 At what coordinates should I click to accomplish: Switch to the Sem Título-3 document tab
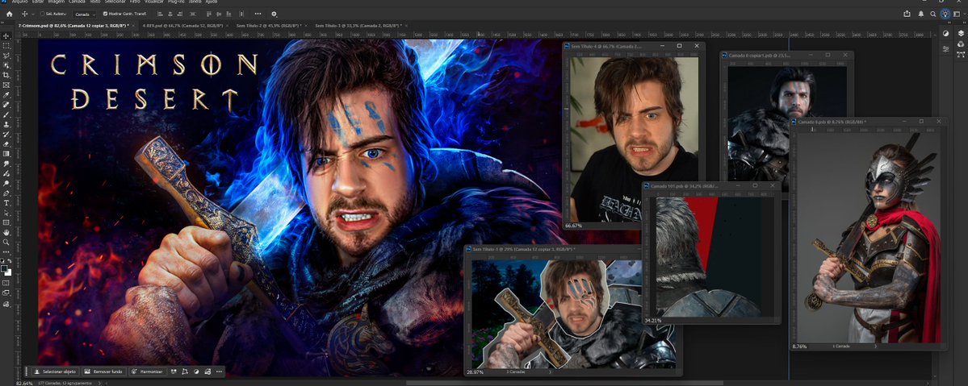click(360, 26)
